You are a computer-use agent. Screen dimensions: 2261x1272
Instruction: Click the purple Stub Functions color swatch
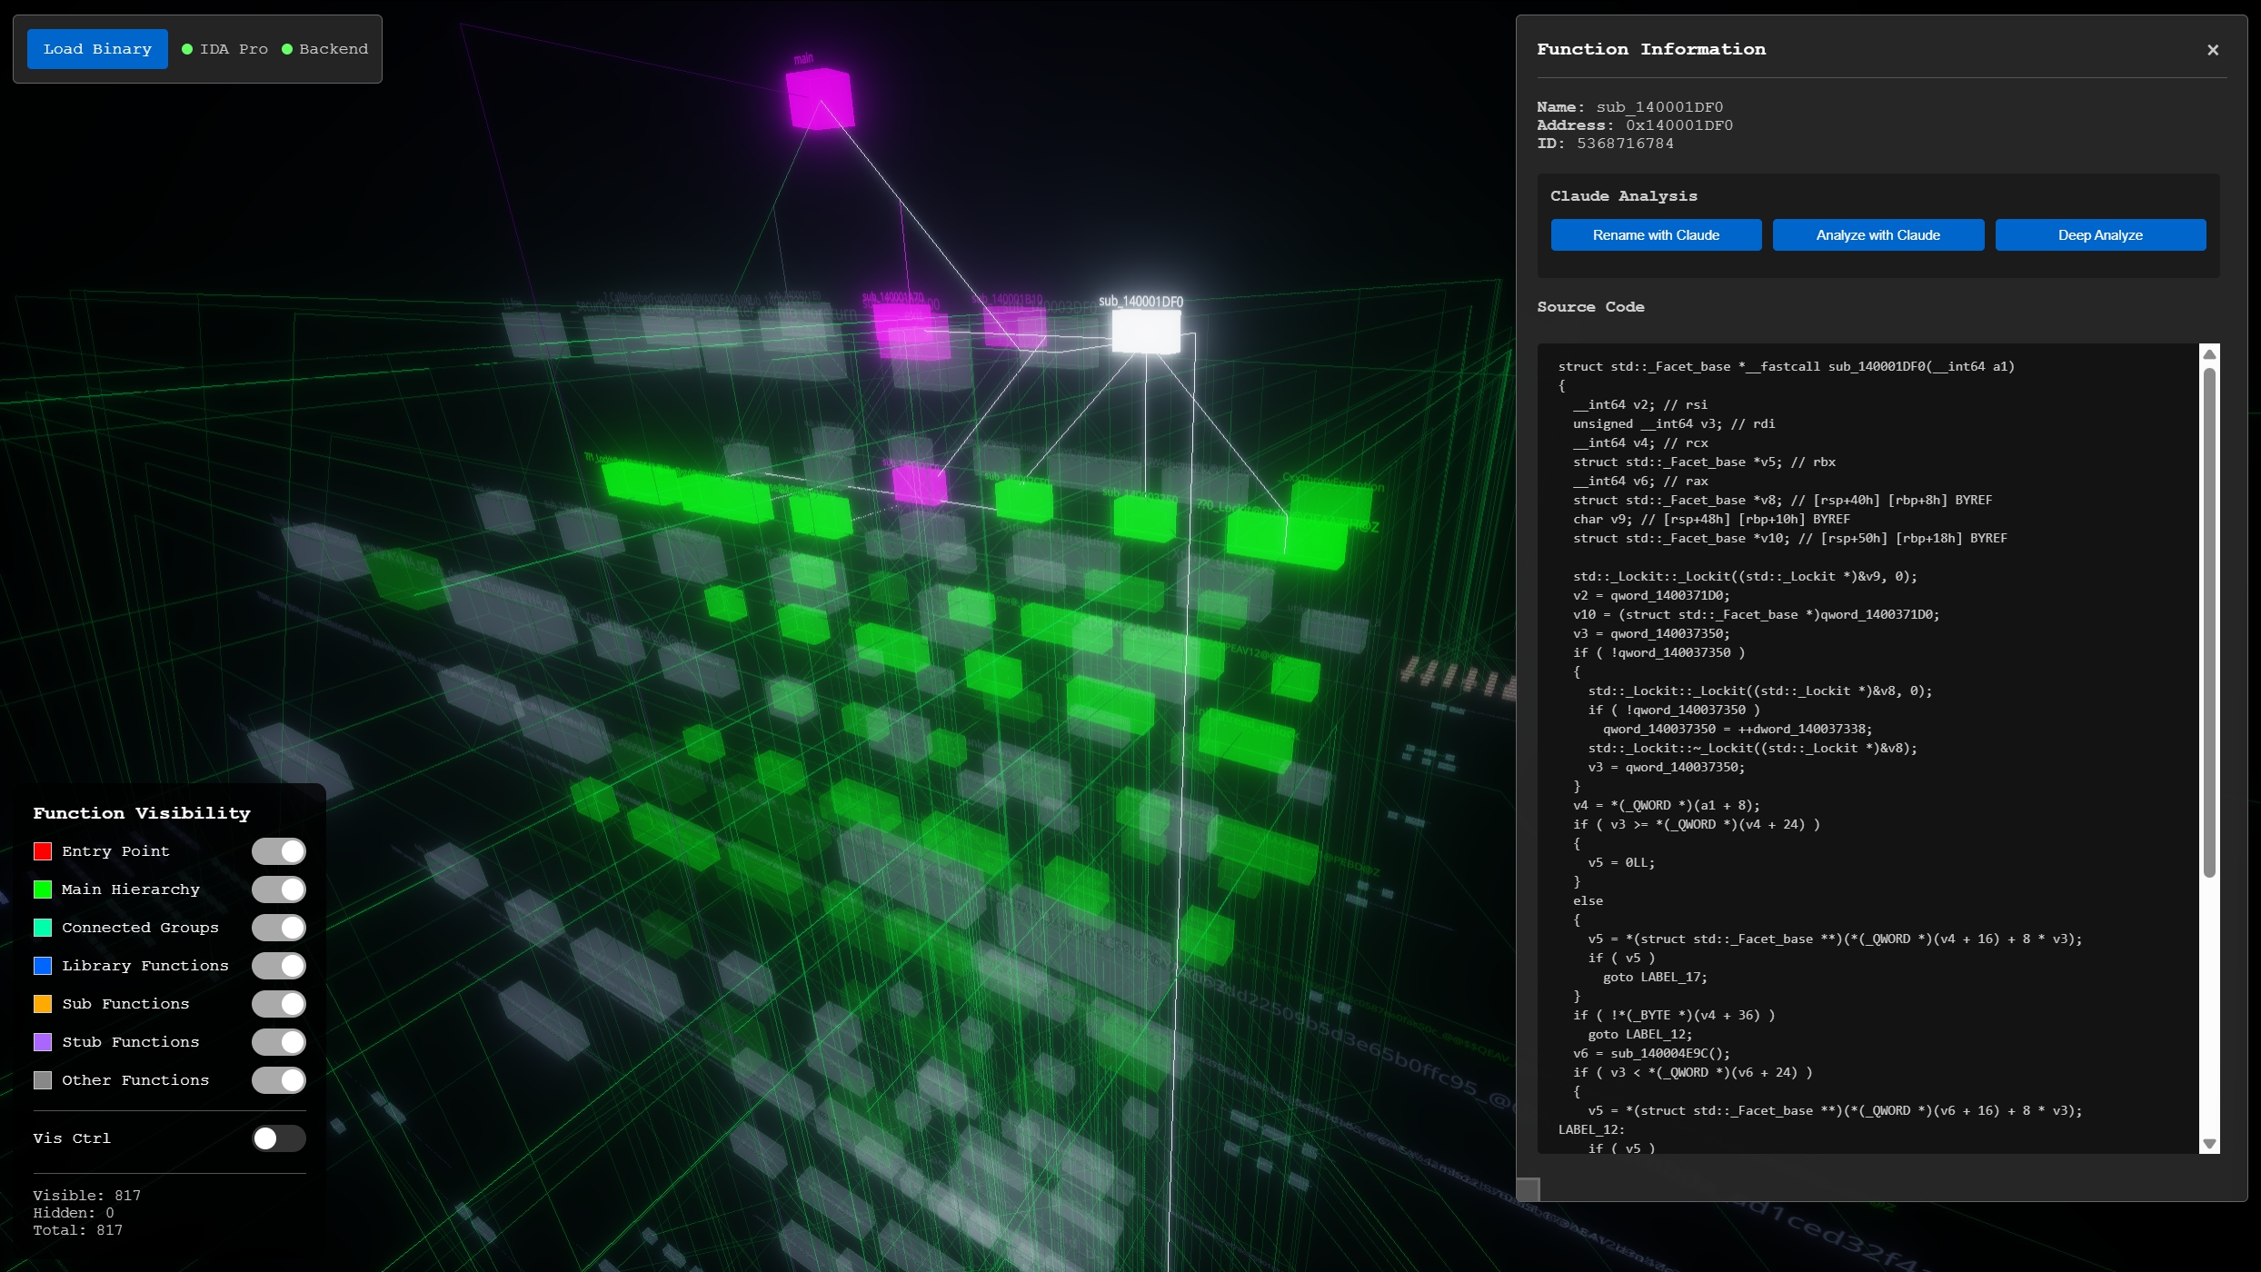[x=43, y=1042]
